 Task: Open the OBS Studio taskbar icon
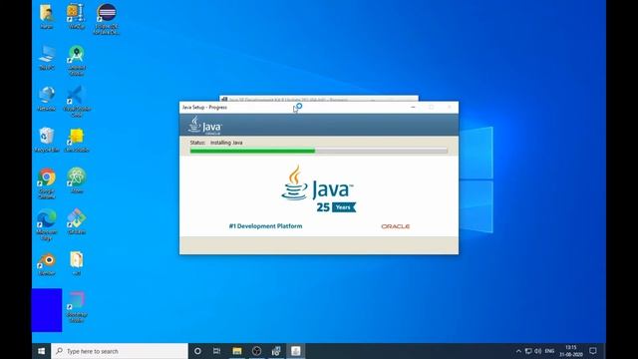click(x=256, y=351)
